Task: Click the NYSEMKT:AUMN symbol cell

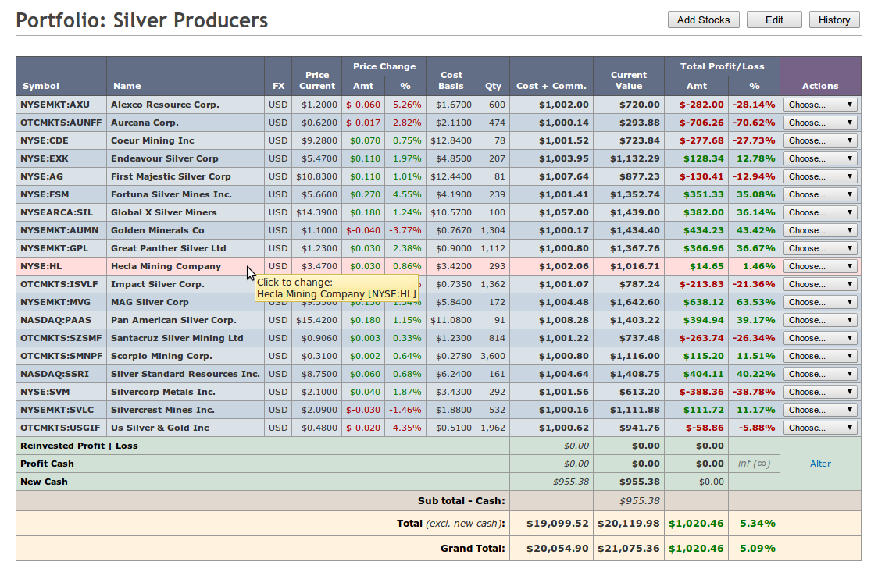Action: 59,229
